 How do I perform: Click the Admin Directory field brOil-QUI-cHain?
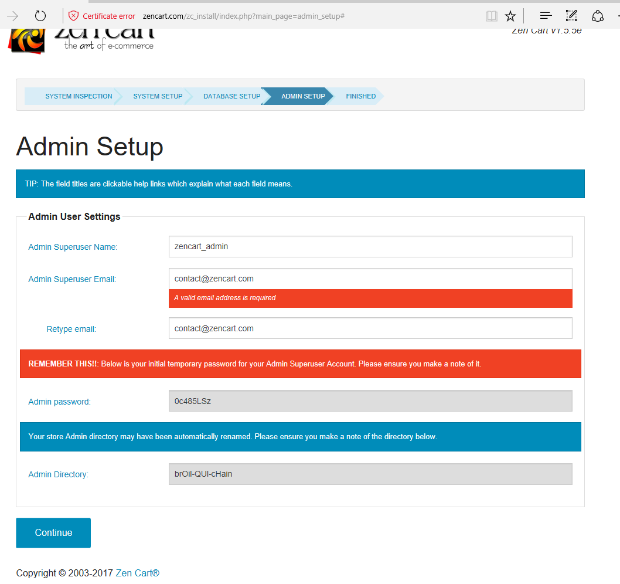click(x=370, y=474)
